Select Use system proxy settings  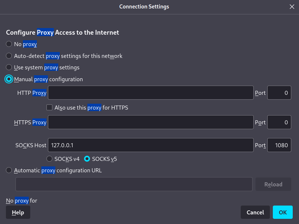pyautogui.click(x=9, y=68)
